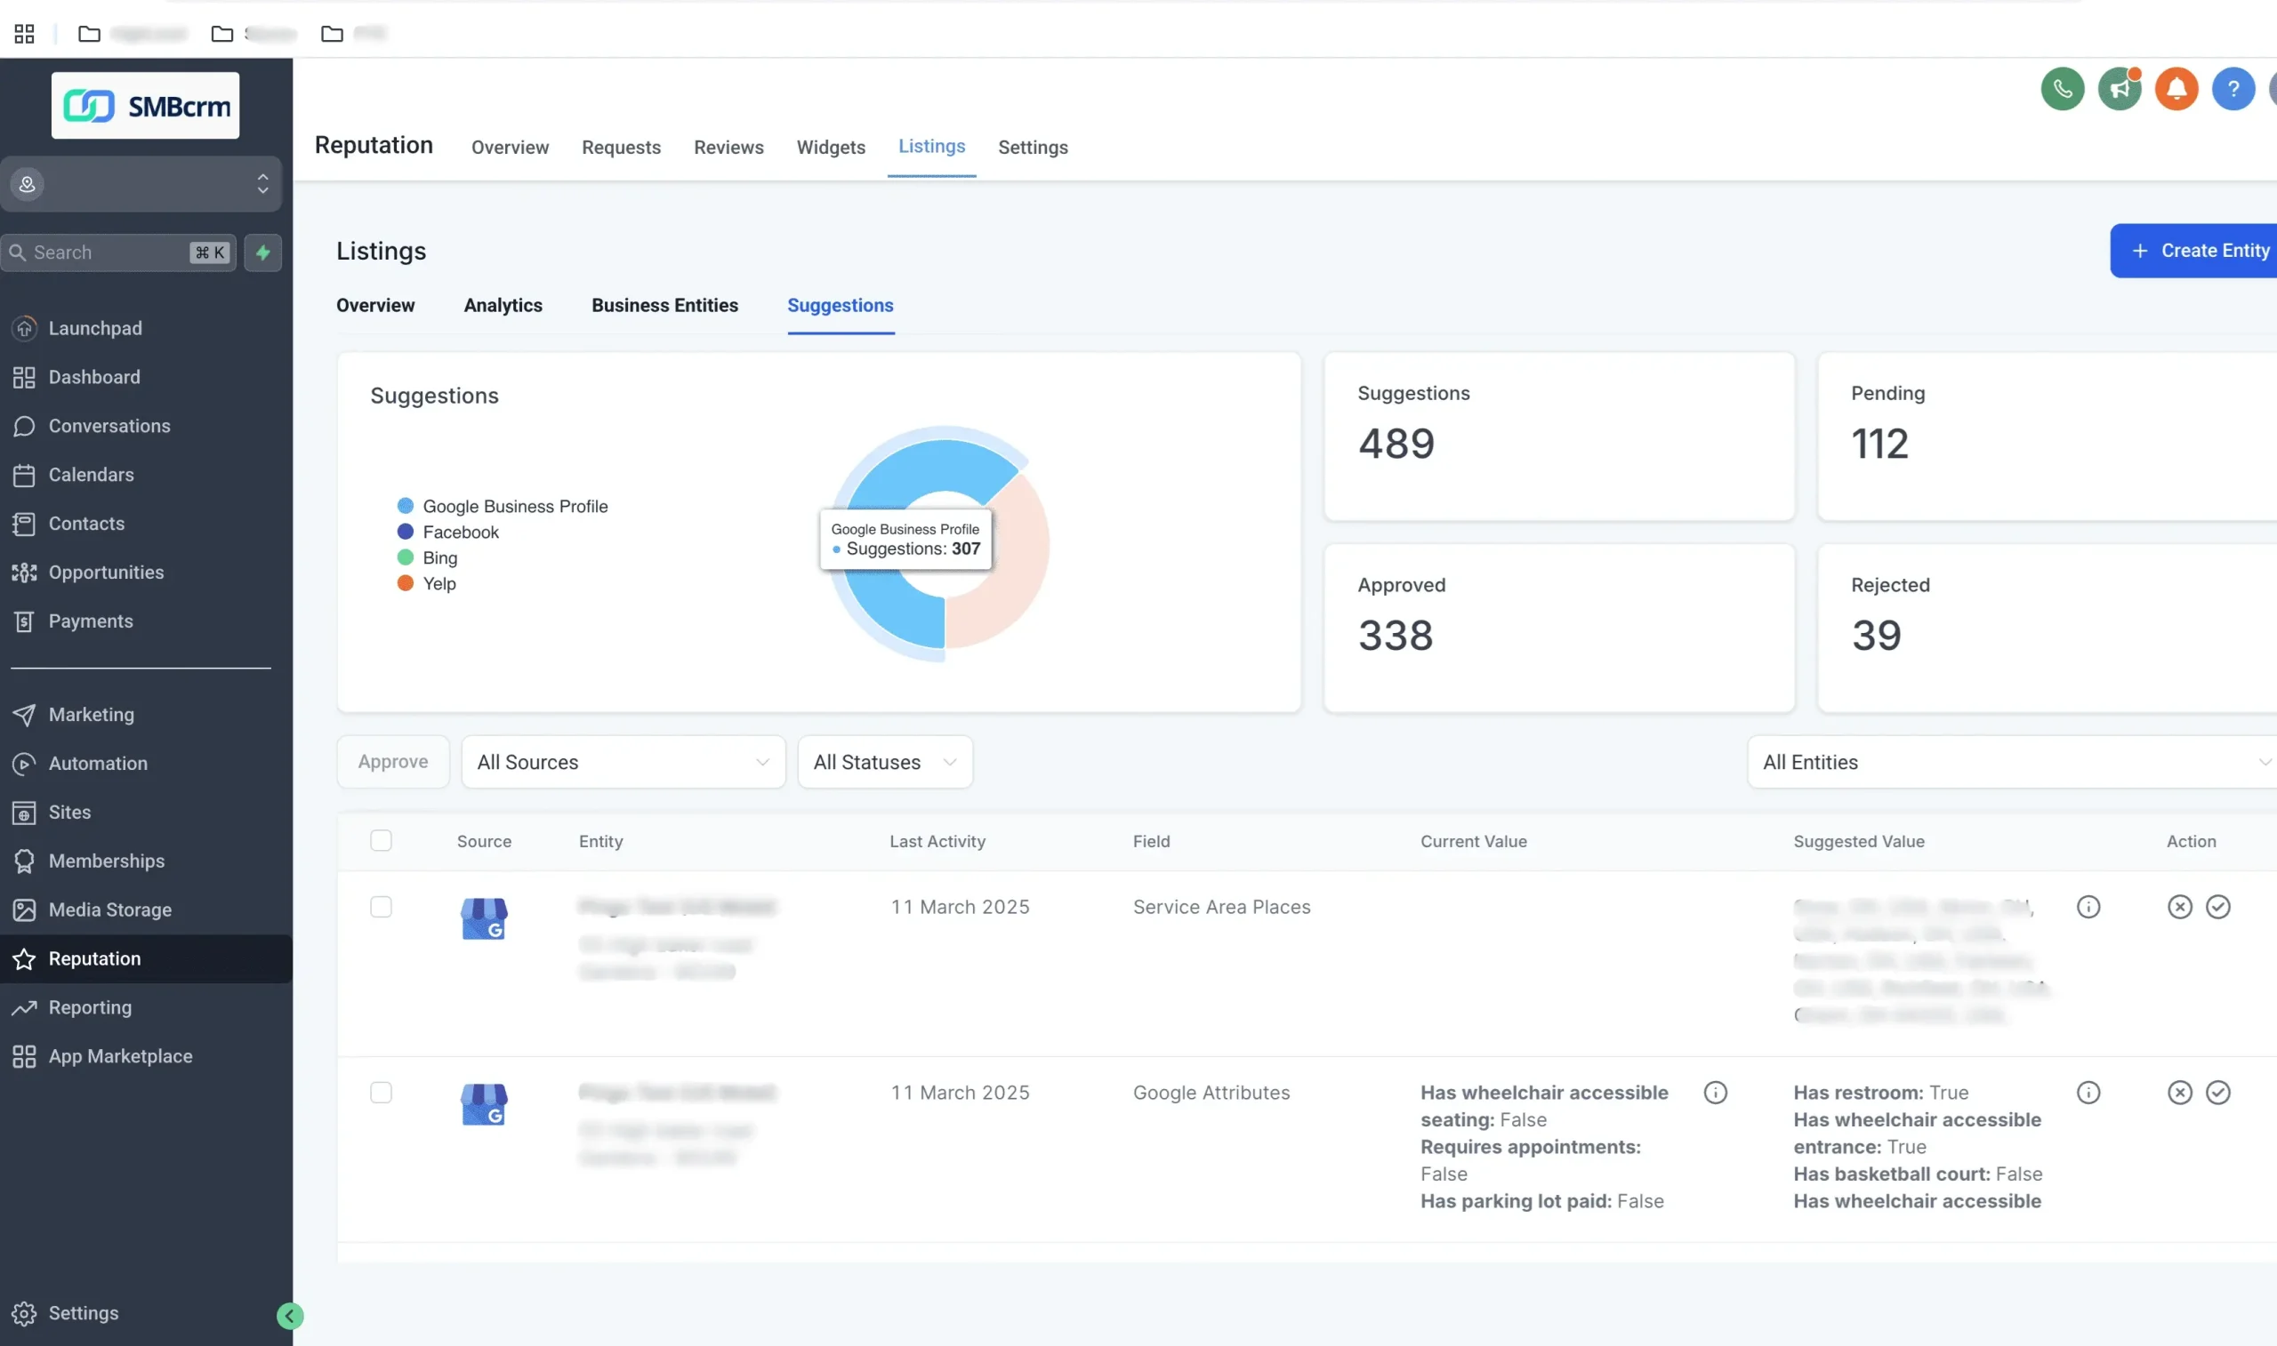Expand the All Sources dropdown
The width and height of the screenshot is (2277, 1346).
pyautogui.click(x=624, y=762)
